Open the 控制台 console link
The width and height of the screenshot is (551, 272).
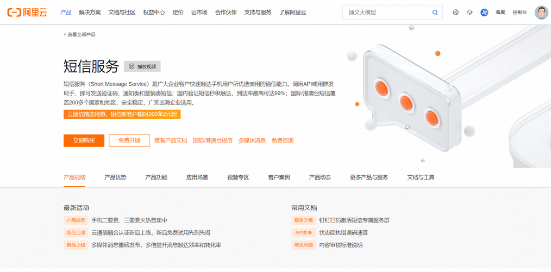tap(519, 13)
